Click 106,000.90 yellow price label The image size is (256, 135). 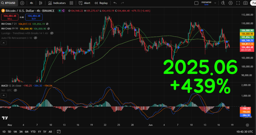[247, 34]
